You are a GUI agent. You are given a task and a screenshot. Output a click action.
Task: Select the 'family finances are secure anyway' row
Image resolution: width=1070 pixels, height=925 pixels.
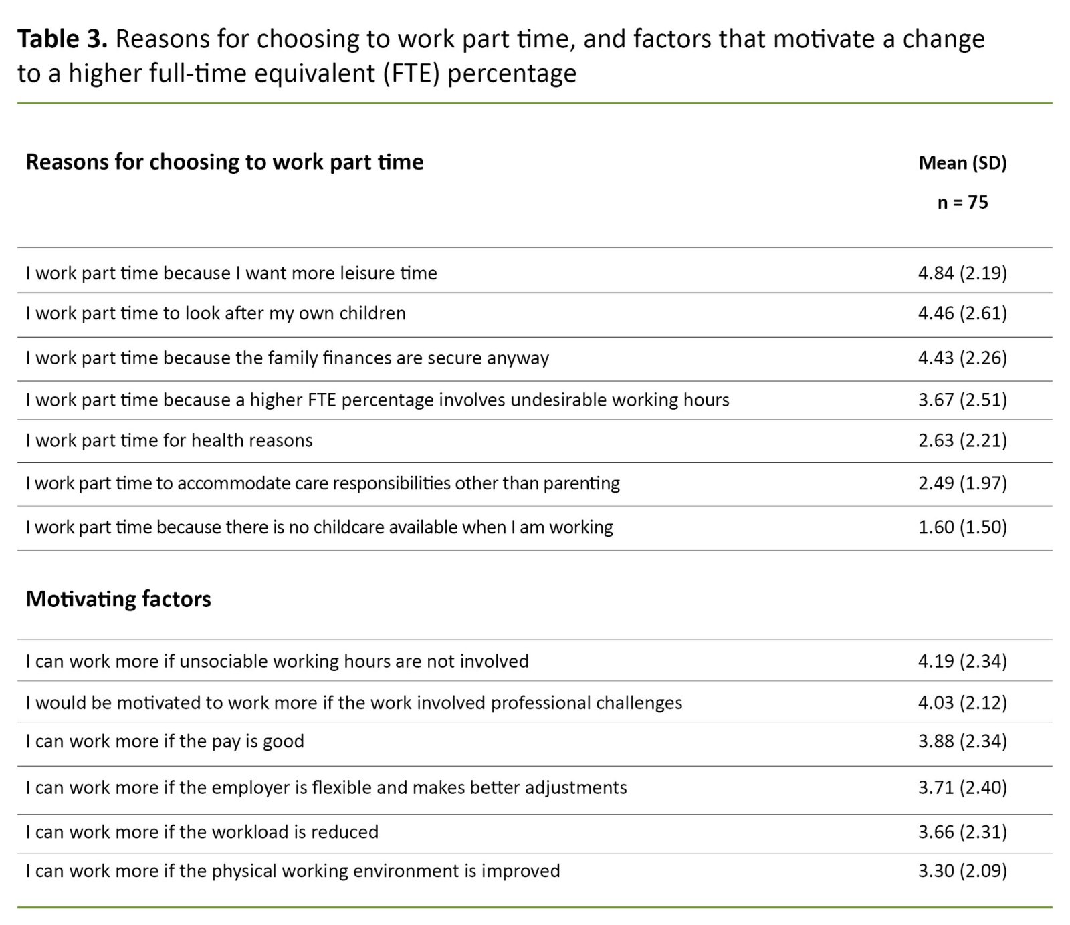[x=287, y=358]
